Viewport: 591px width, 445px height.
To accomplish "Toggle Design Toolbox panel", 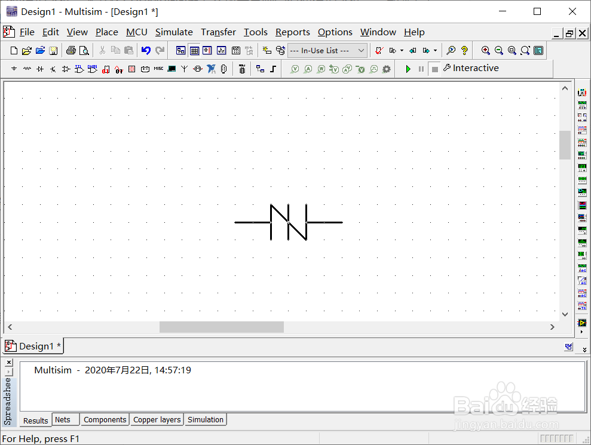I will pos(181,51).
